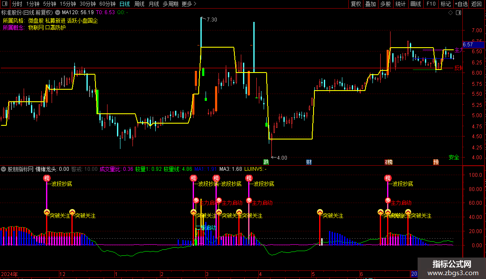This screenshot has height=279, width=486.
Task: Click the blue 财 financial event marker
Action: pos(309,162)
